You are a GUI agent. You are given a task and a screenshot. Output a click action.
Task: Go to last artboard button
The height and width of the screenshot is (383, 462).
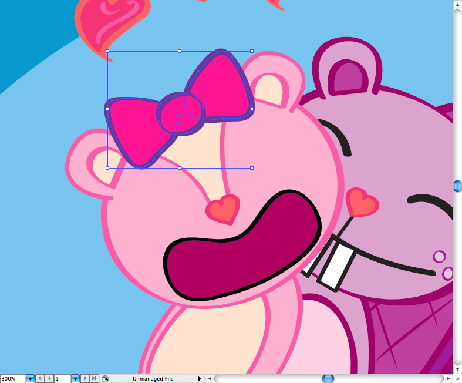(x=94, y=379)
